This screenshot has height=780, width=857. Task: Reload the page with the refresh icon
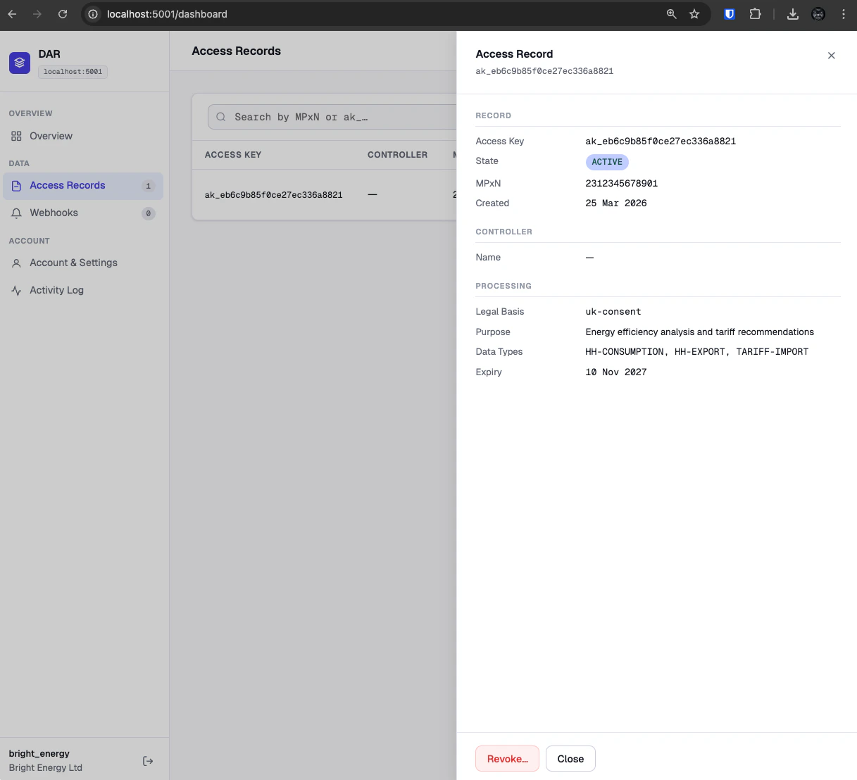(63, 14)
